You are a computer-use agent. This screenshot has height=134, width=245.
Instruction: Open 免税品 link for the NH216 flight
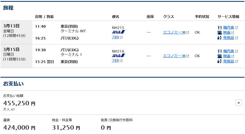[x=229, y=61]
